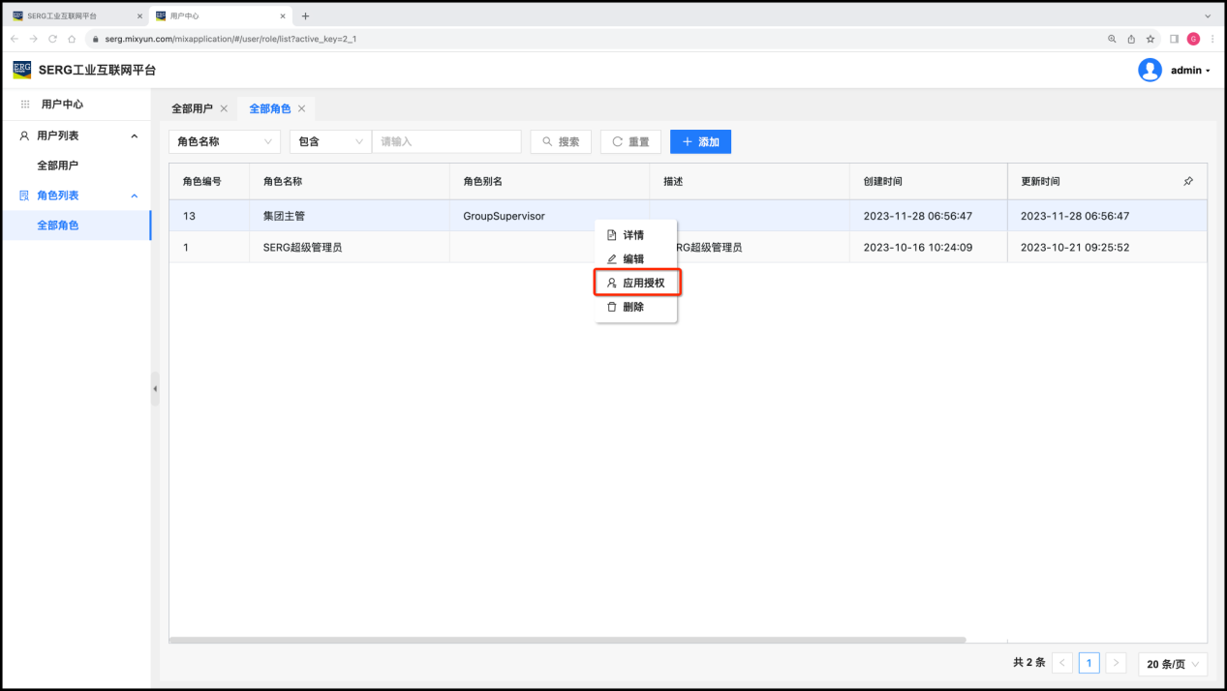
Task: Bookmark this page with the star icon
Action: [1150, 39]
